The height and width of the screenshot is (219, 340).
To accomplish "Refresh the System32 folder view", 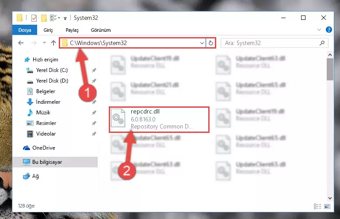I will pyautogui.click(x=211, y=43).
